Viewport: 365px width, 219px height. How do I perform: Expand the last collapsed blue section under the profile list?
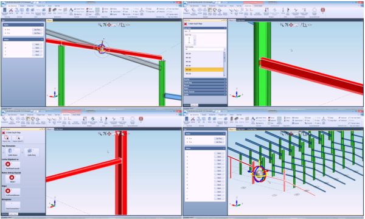205,94
